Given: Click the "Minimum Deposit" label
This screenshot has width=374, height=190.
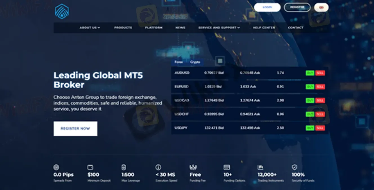Looking at the screenshot, I should [99, 180].
